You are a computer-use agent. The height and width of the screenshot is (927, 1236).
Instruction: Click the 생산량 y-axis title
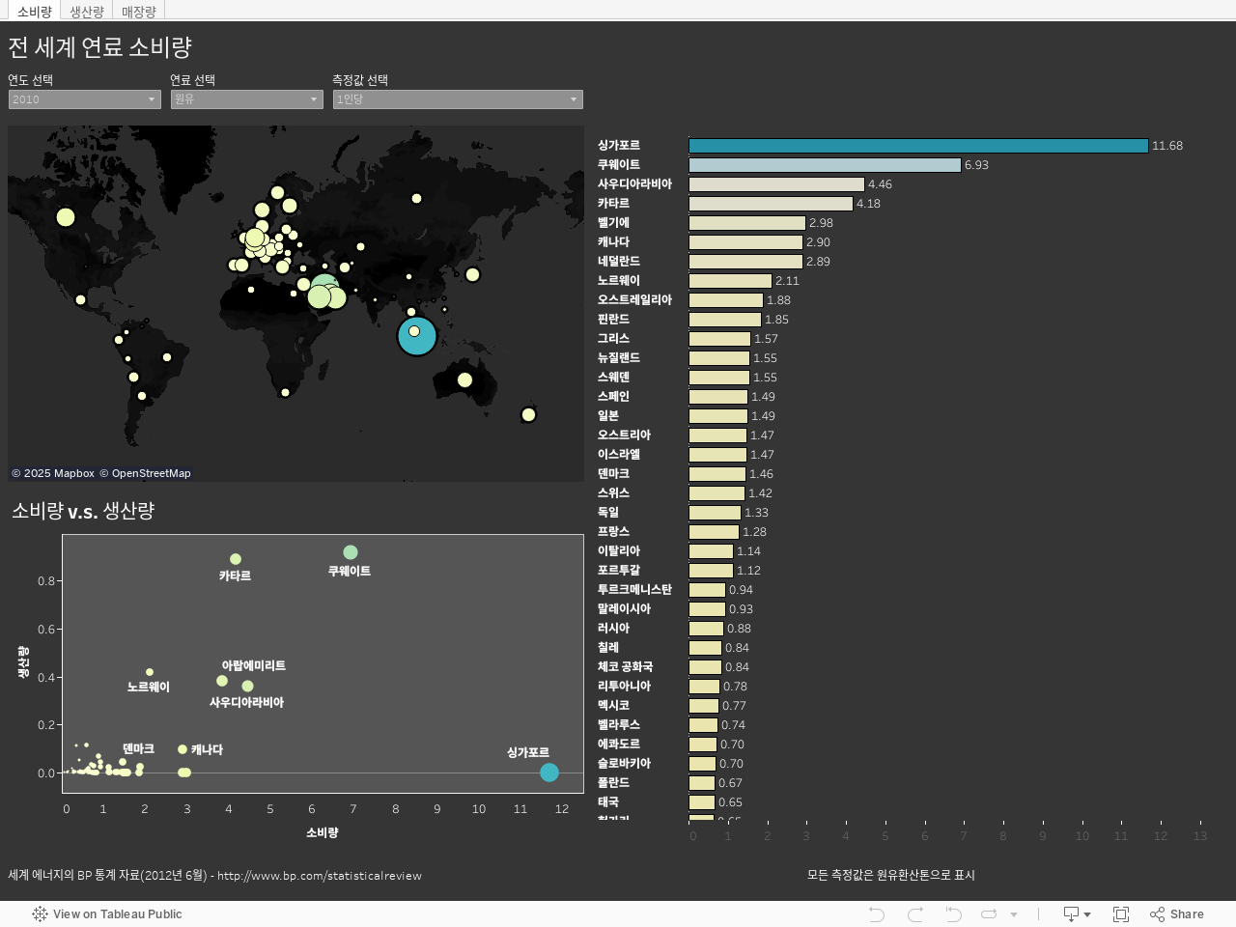(23, 662)
